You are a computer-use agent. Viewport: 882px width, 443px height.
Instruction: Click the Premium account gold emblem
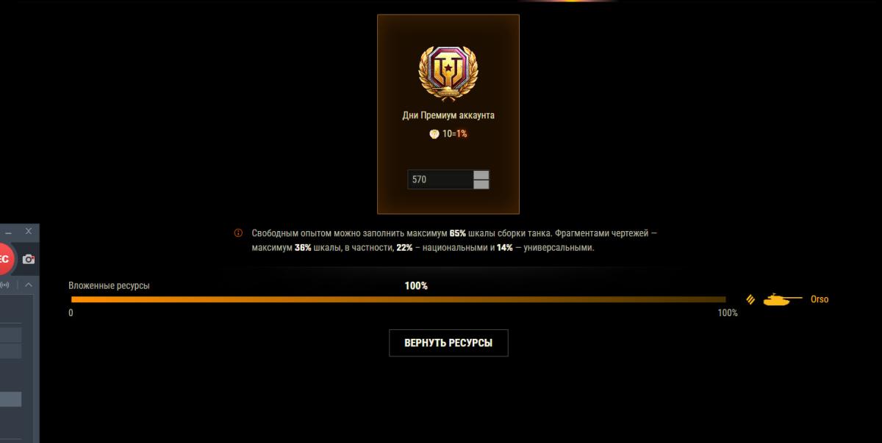[448, 71]
